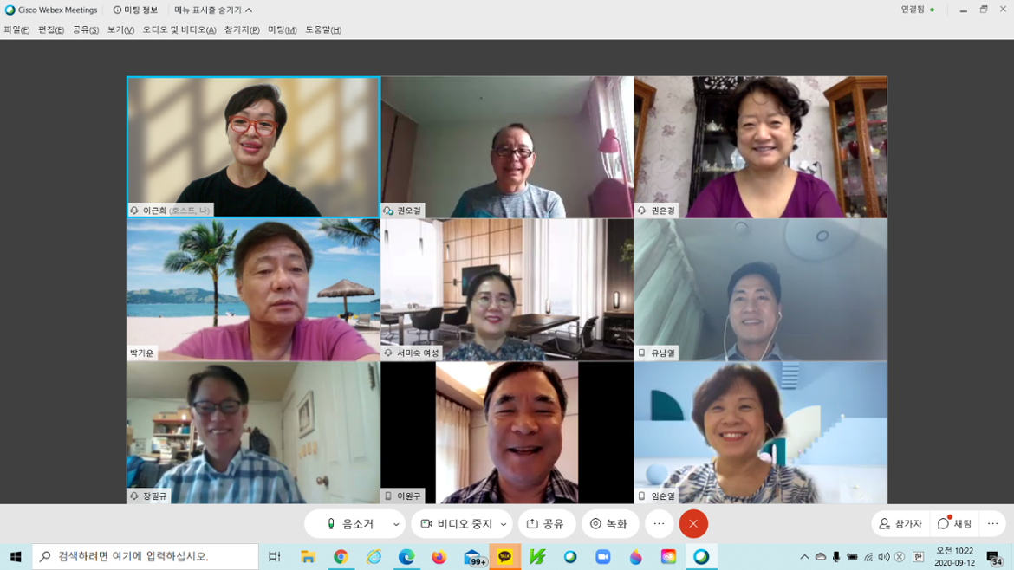
Task: Open the 오디오 및 비디오 menu
Action: point(179,29)
